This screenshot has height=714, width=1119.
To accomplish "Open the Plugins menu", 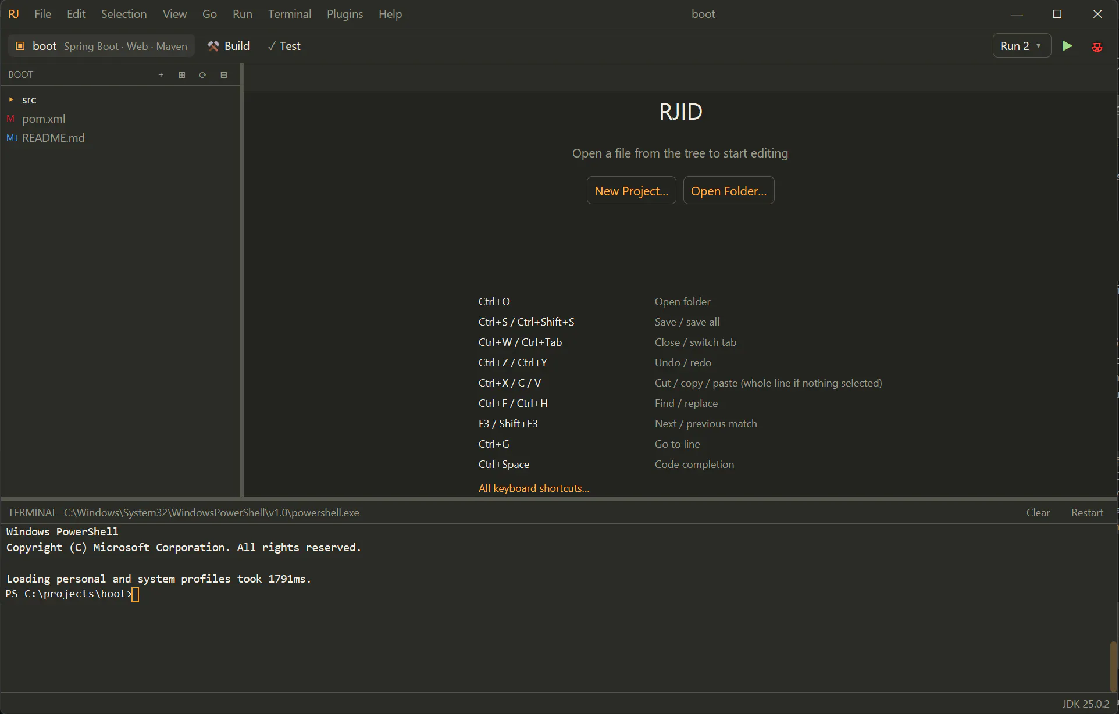I will tap(345, 14).
